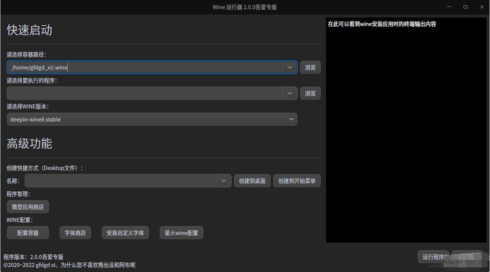Click the 创建到桌面 button
Image resolution: width=490 pixels, height=272 pixels.
coord(252,181)
